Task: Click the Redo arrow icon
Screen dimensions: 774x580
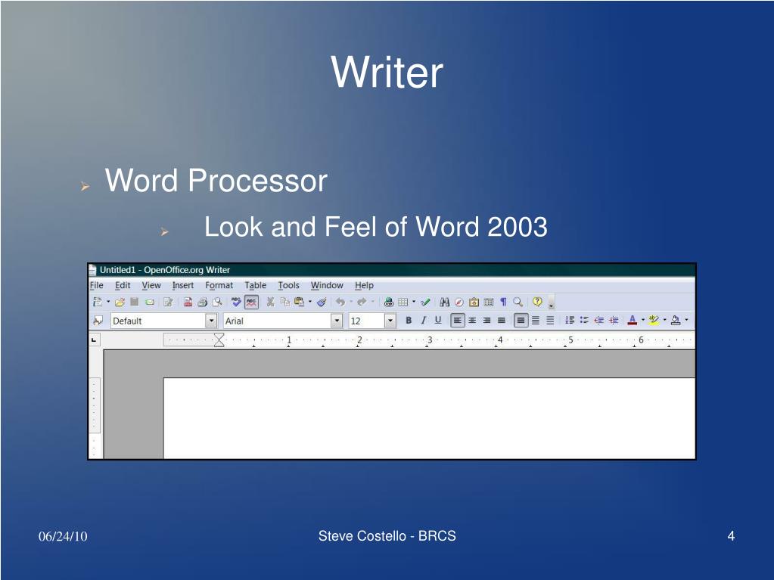Action: 362,302
